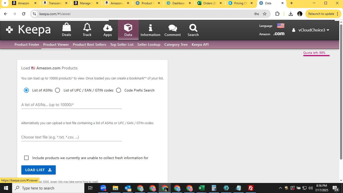Image resolution: width=343 pixels, height=193 pixels.
Task: Open File Explorer from the taskbar
Action: tap(115, 188)
